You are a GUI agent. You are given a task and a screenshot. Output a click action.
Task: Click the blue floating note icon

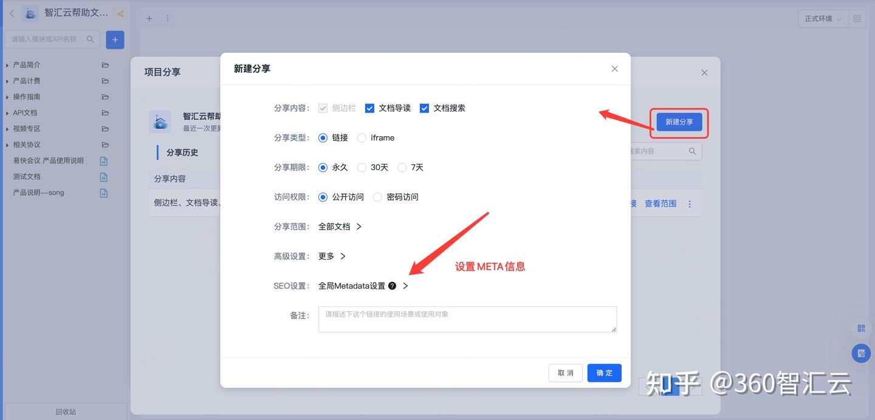point(860,353)
